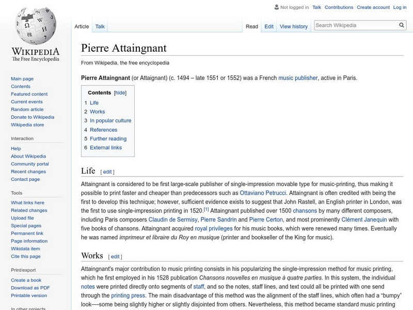The height and width of the screenshot is (310, 413).
Task: Switch to the Edit tab
Action: (269, 26)
